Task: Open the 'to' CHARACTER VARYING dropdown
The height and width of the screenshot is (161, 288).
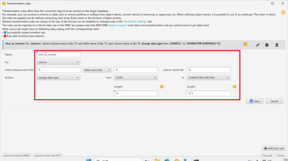Action: click(x=208, y=78)
